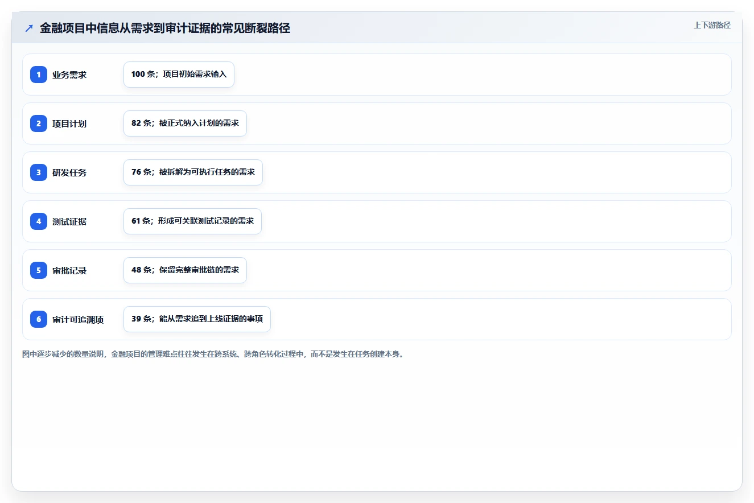Click the 项目计划 stage label

point(69,123)
